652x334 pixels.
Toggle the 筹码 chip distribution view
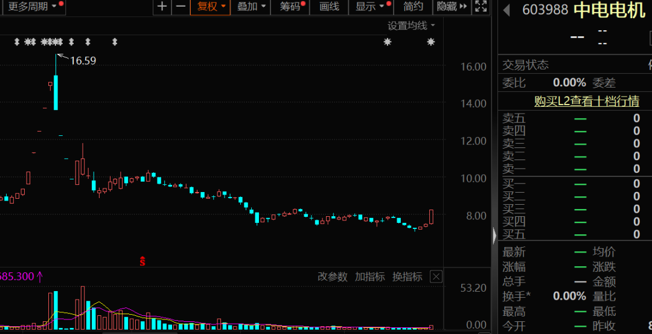click(290, 7)
